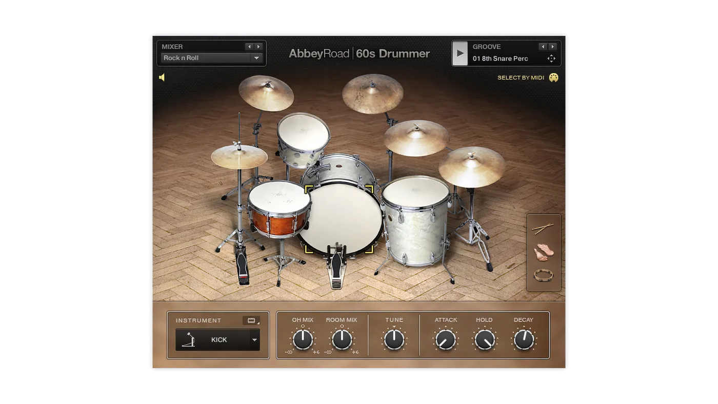
Task: Select the upper left crash cymbal
Action: (266, 93)
